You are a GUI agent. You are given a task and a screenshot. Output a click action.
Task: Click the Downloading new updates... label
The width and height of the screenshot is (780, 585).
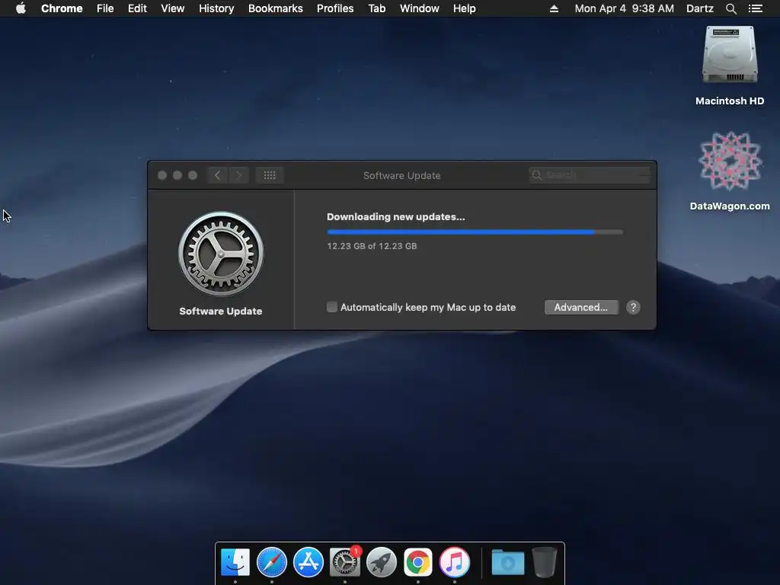pyautogui.click(x=396, y=217)
